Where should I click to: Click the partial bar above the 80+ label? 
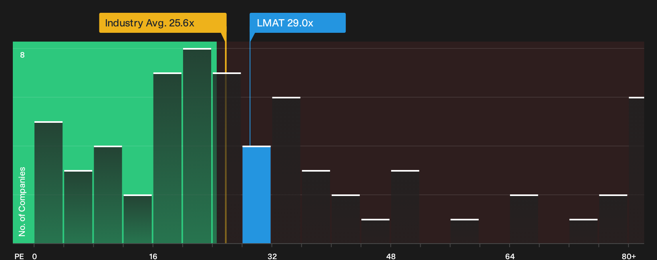(x=637, y=170)
